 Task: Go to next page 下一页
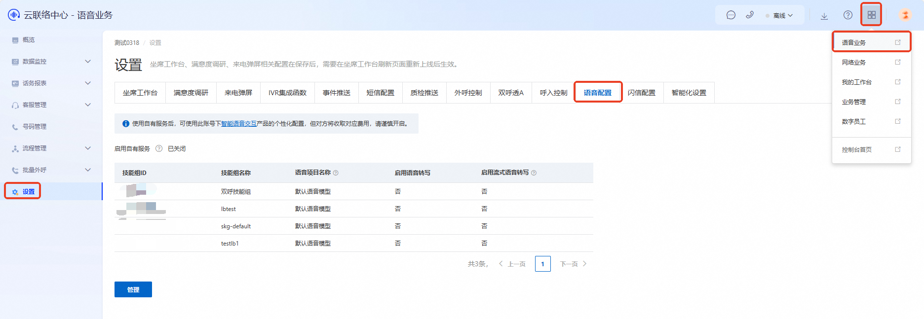click(573, 264)
